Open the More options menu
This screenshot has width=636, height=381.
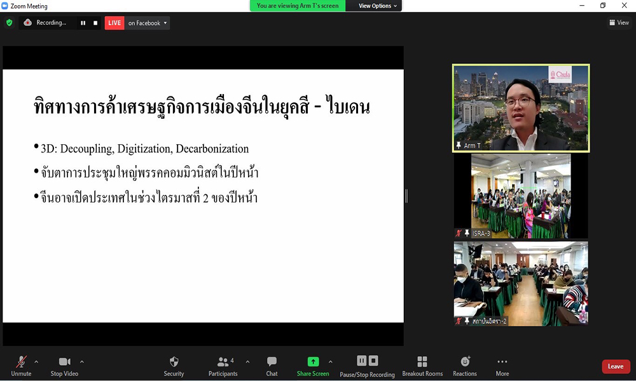pos(502,365)
